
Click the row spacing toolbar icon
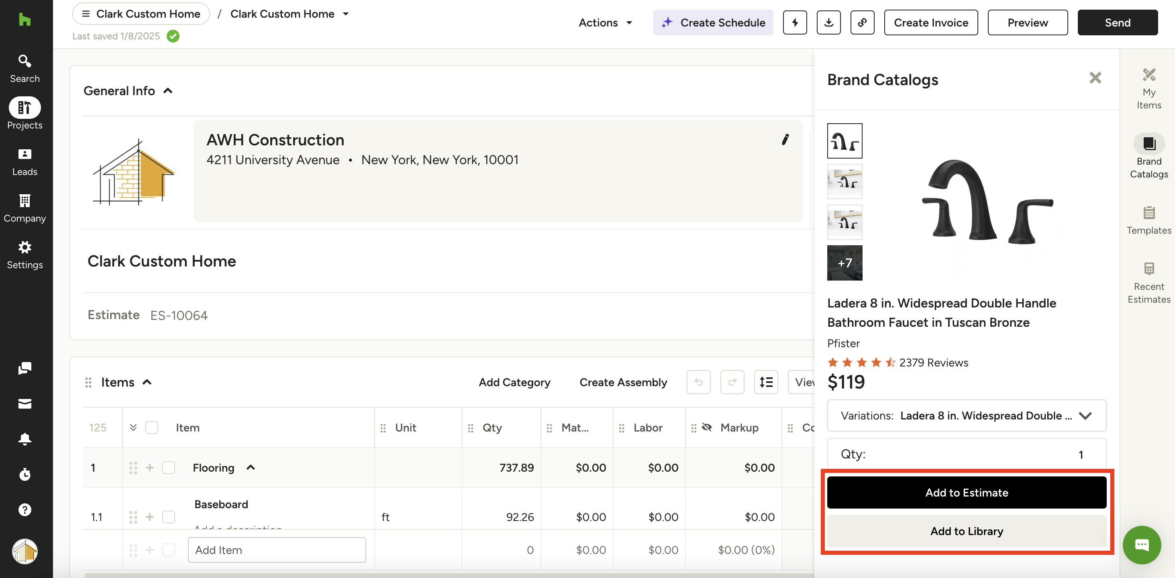pyautogui.click(x=766, y=382)
